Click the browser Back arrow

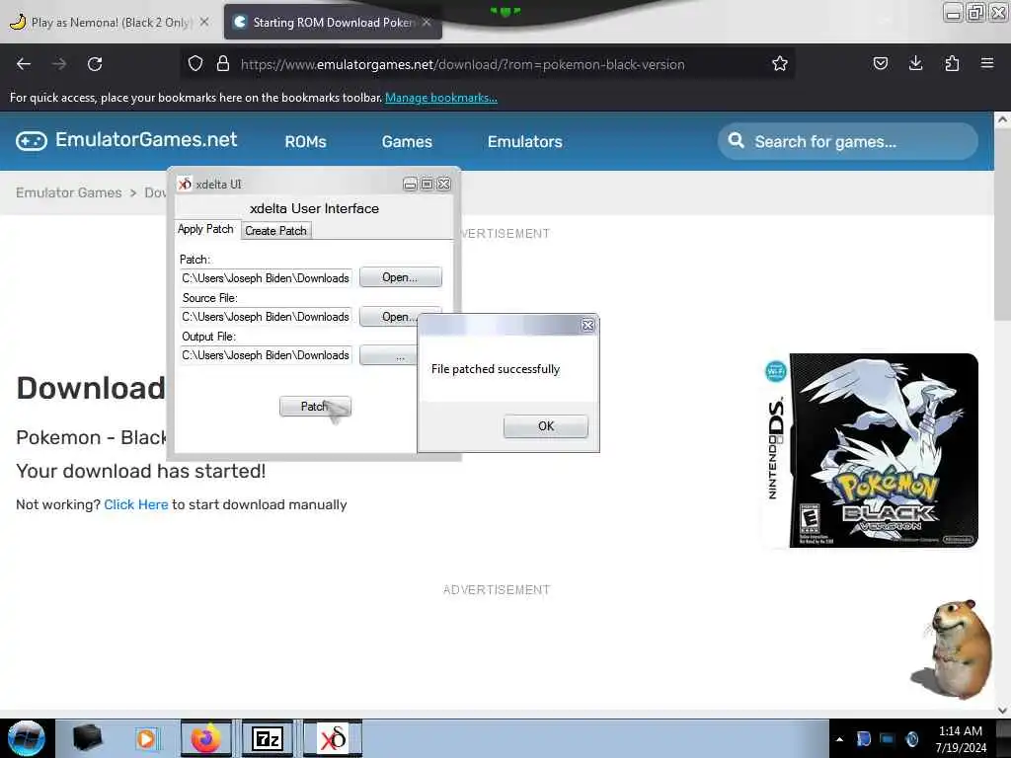tap(24, 64)
